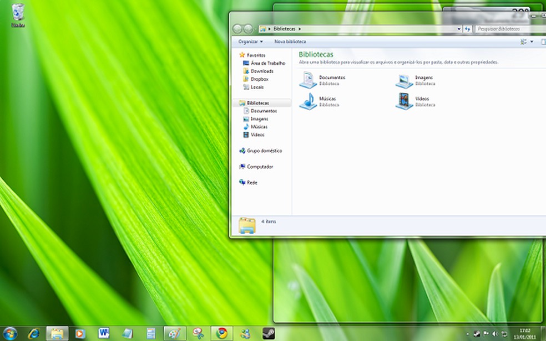The height and width of the screenshot is (341, 546).
Task: Click the Nova biblioteca button
Action: coord(290,42)
